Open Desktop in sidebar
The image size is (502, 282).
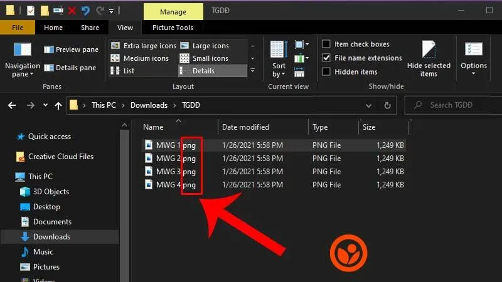click(x=40, y=207)
